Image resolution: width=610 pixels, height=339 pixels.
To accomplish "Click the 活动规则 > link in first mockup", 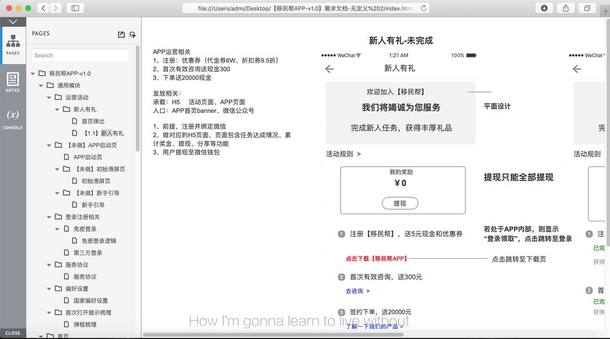I will pyautogui.click(x=343, y=154).
